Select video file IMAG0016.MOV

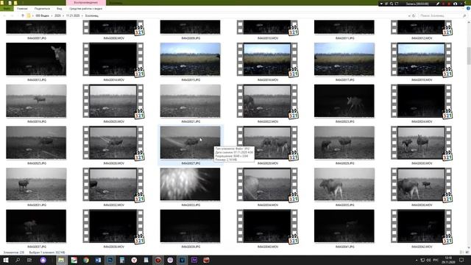(267, 59)
